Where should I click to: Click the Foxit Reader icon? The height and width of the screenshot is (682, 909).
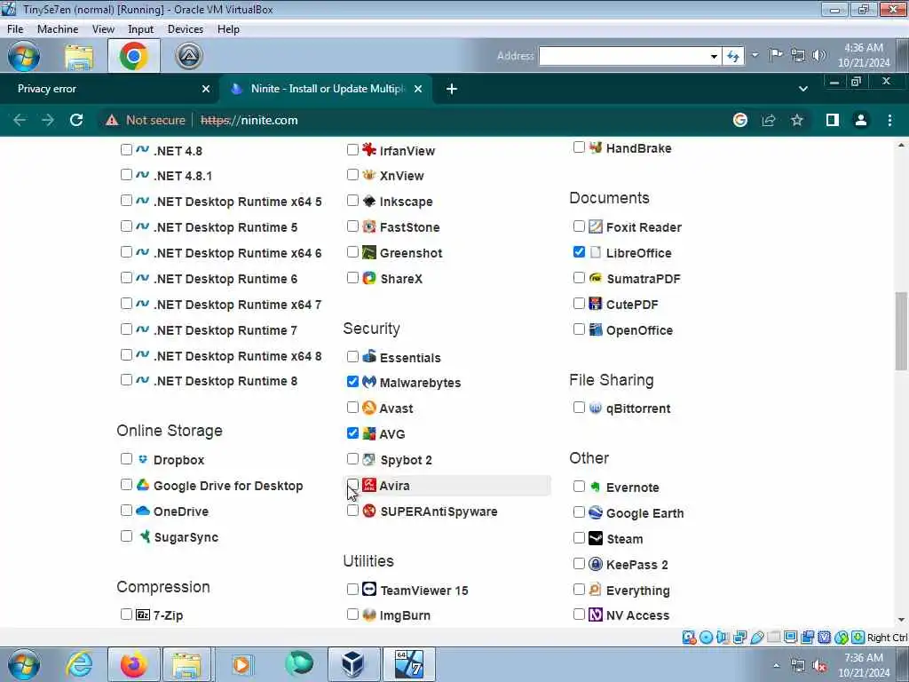pyautogui.click(x=596, y=226)
